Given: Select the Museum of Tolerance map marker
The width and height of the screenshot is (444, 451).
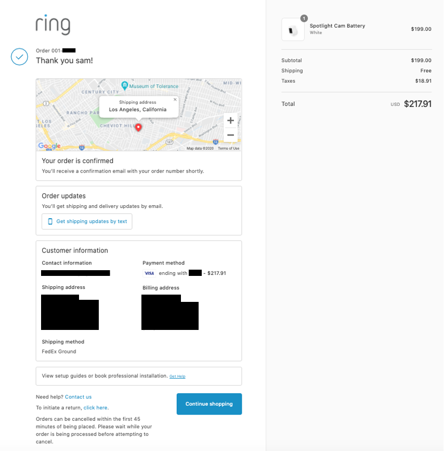Looking at the screenshot, I should (x=125, y=86).
